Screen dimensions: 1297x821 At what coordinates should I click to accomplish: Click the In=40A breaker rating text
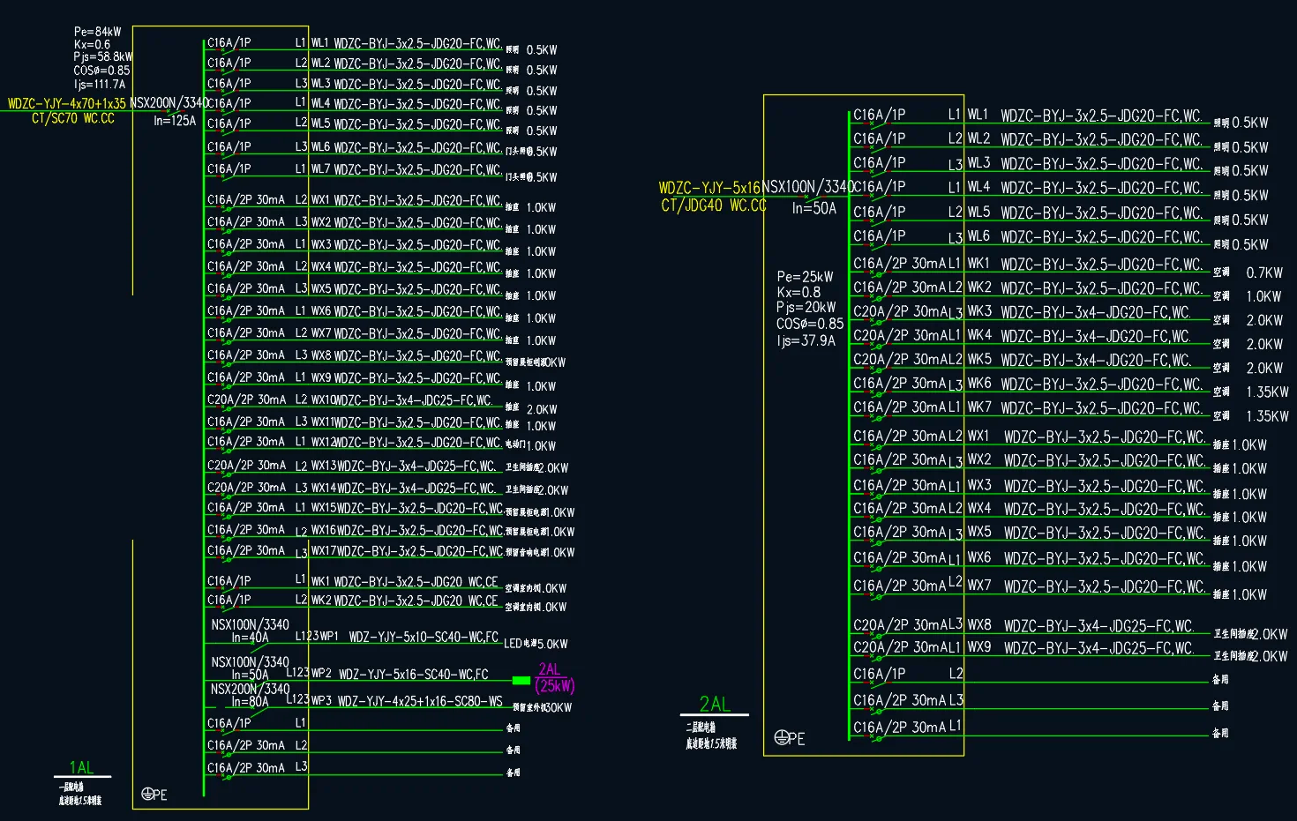coord(250,638)
